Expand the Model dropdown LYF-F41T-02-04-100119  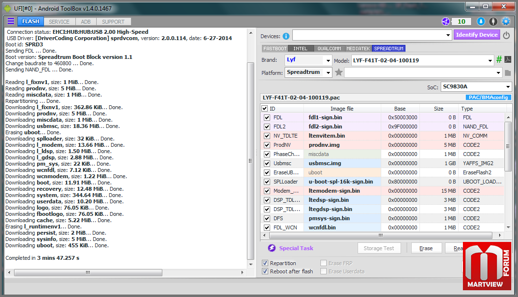[x=490, y=60]
